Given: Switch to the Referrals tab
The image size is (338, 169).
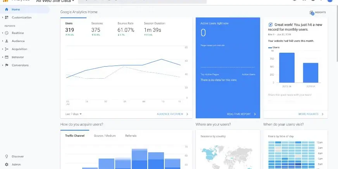Looking at the screenshot, I should point(131,136).
